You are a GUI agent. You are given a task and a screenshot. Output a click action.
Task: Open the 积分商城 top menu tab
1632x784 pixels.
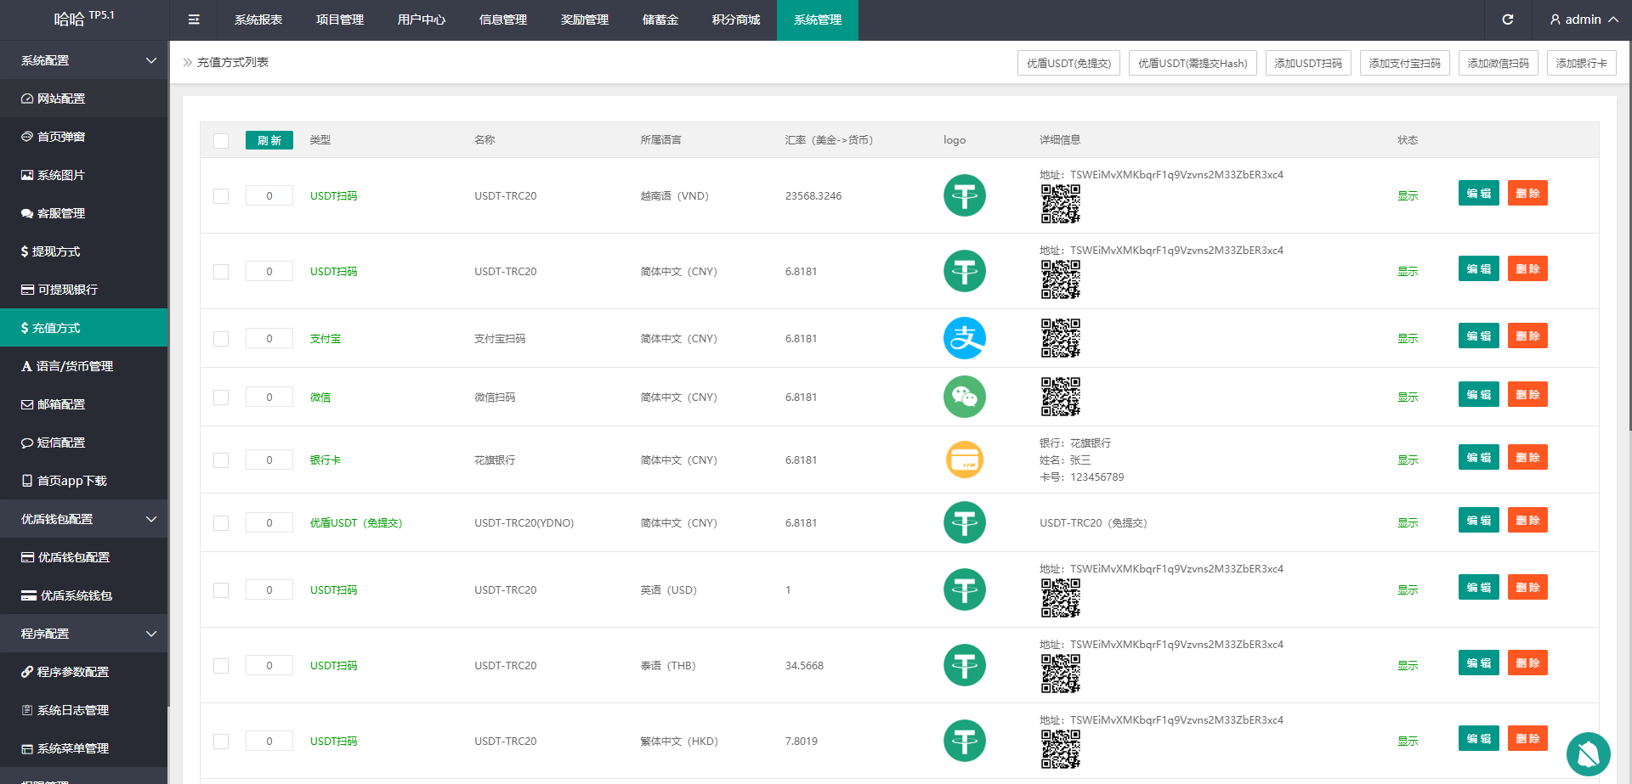click(735, 20)
